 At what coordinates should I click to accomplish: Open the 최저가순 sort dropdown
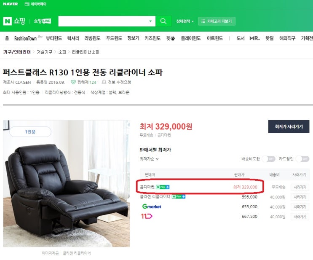point(149,159)
